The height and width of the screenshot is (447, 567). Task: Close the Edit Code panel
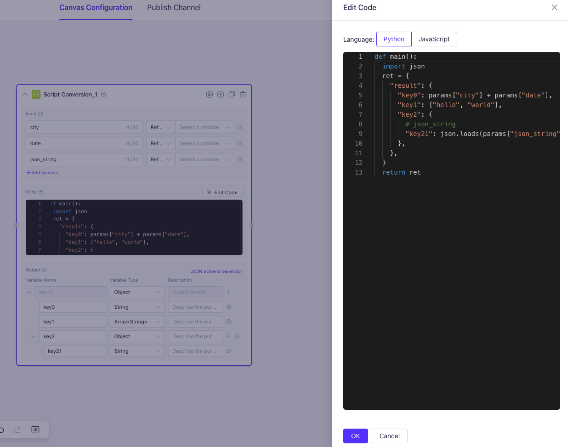tap(555, 7)
